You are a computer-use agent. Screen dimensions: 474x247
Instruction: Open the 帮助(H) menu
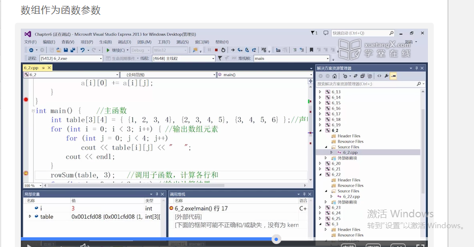tap(222, 42)
